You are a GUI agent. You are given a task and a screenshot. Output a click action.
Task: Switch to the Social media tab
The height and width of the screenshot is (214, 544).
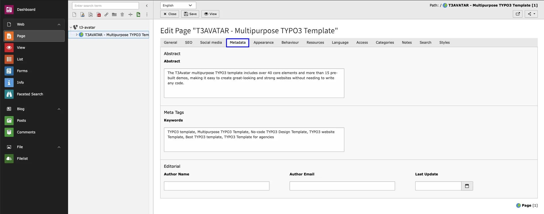(211, 43)
